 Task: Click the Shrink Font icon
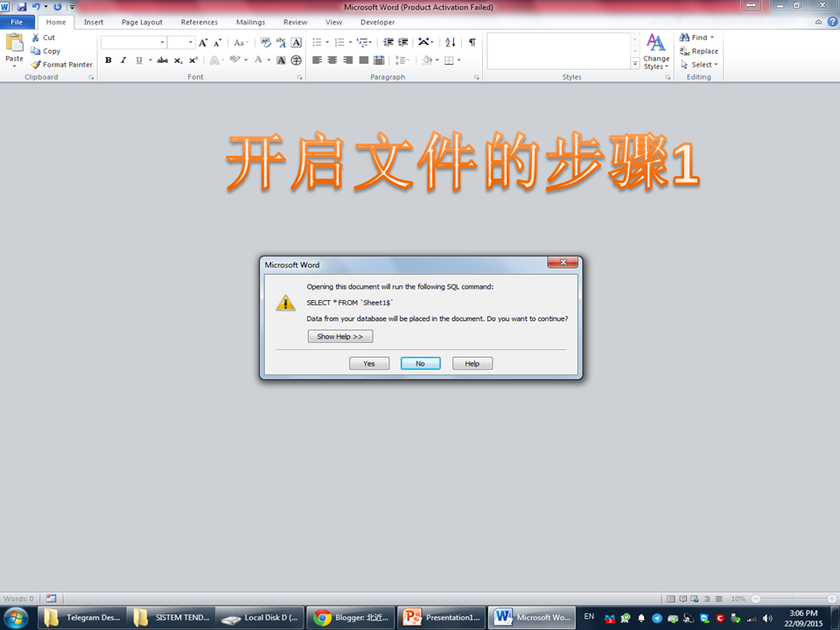pos(218,42)
